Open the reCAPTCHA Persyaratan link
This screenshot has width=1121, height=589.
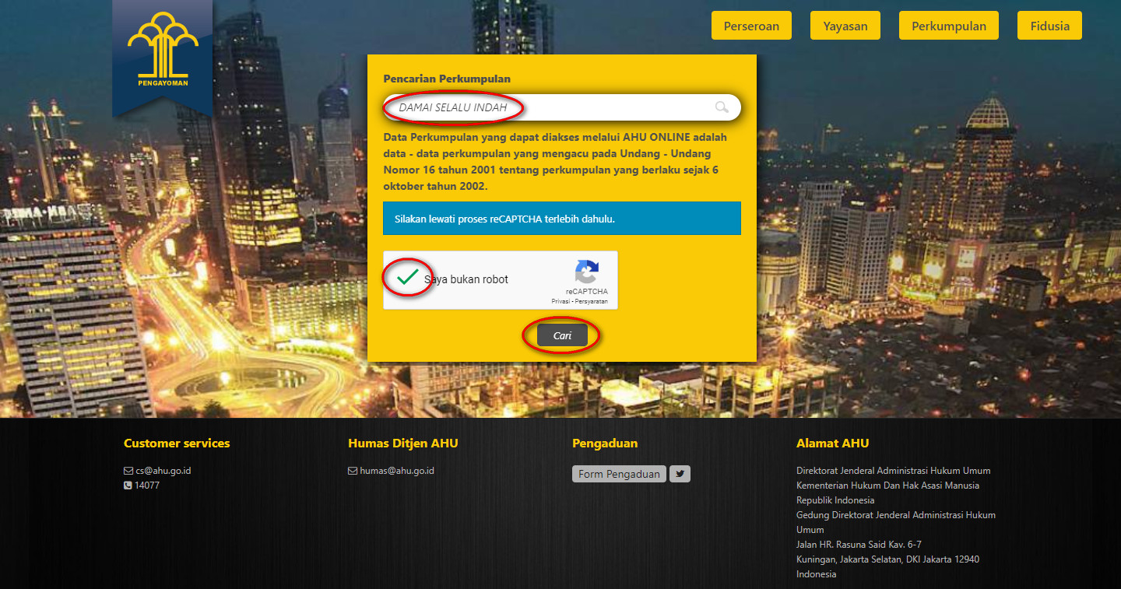point(592,301)
